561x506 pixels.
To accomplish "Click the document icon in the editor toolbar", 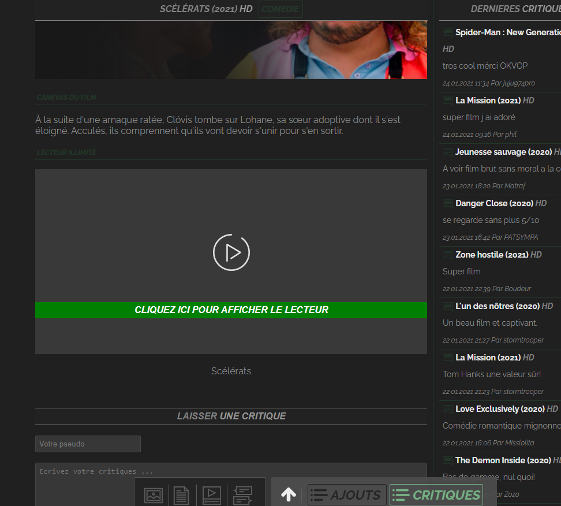I will [x=181, y=496].
